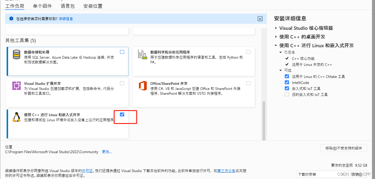375x179 pixels.
Task: Click the C++ 核心功能 included item
Action: 303,59
